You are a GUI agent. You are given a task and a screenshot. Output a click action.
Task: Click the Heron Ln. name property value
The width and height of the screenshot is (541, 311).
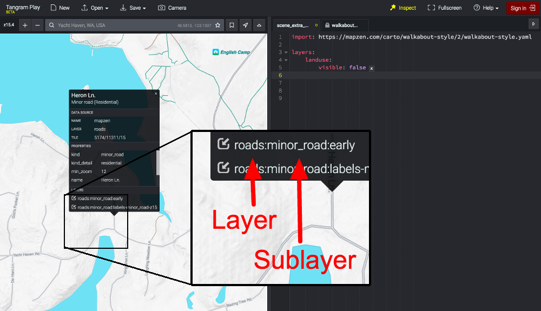110,180
